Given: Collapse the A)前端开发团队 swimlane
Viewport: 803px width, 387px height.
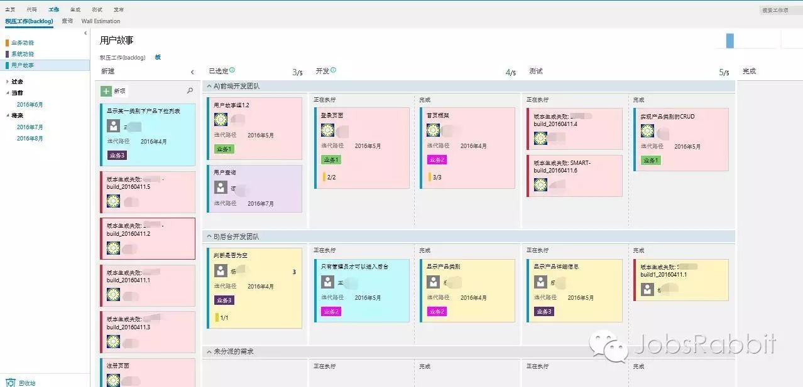Looking at the screenshot, I should [209, 86].
